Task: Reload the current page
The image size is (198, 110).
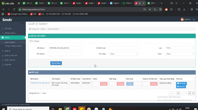Action: click(x=14, y=9)
